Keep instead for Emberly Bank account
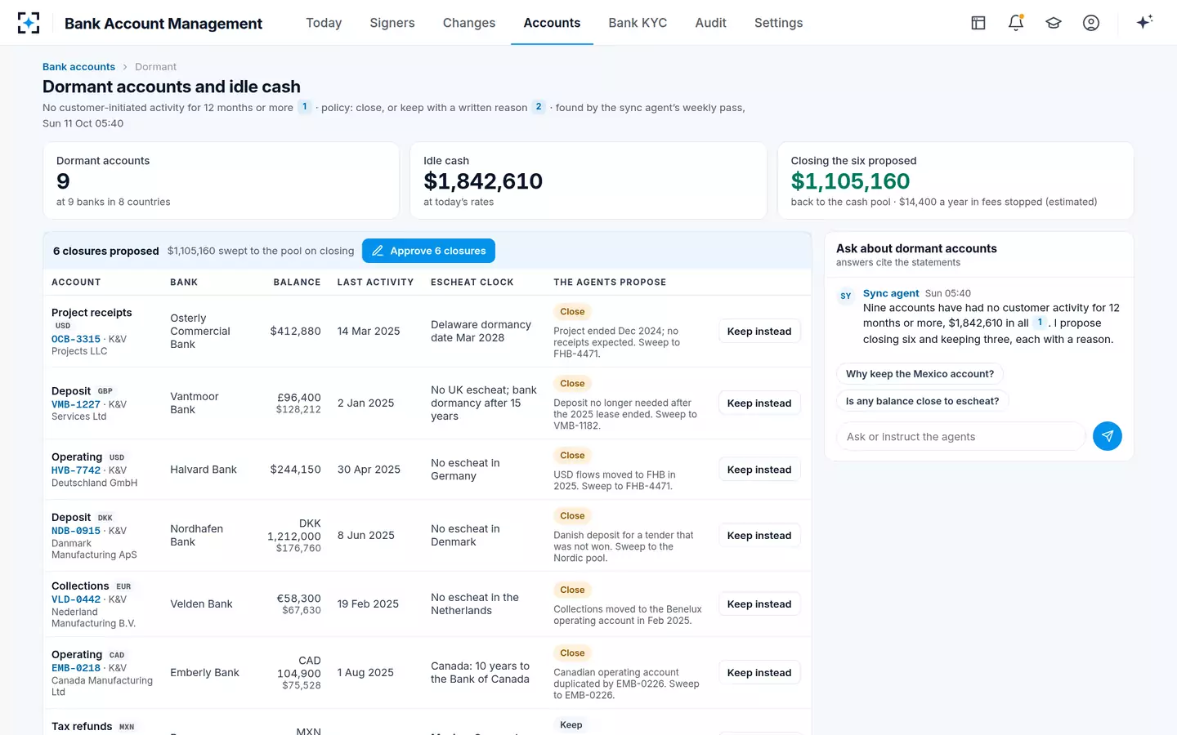Image resolution: width=1177 pixels, height=735 pixels. 759,673
